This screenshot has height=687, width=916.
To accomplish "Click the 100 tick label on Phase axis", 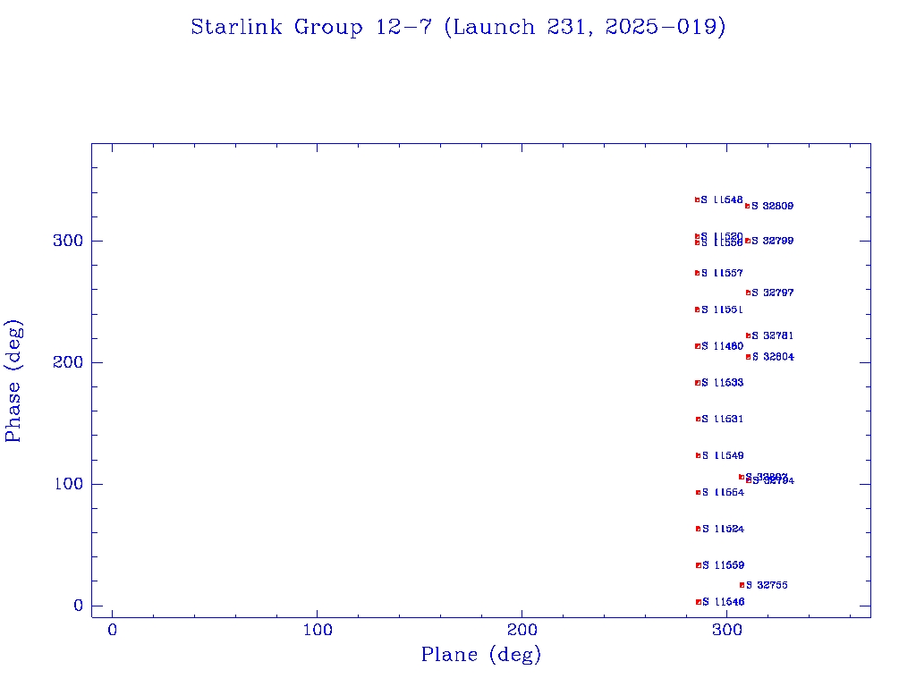I will tap(68, 484).
